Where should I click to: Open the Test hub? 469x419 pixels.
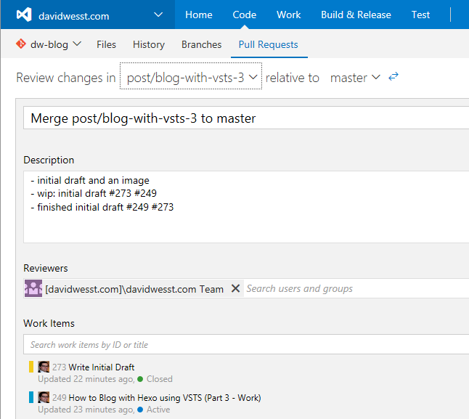click(420, 15)
